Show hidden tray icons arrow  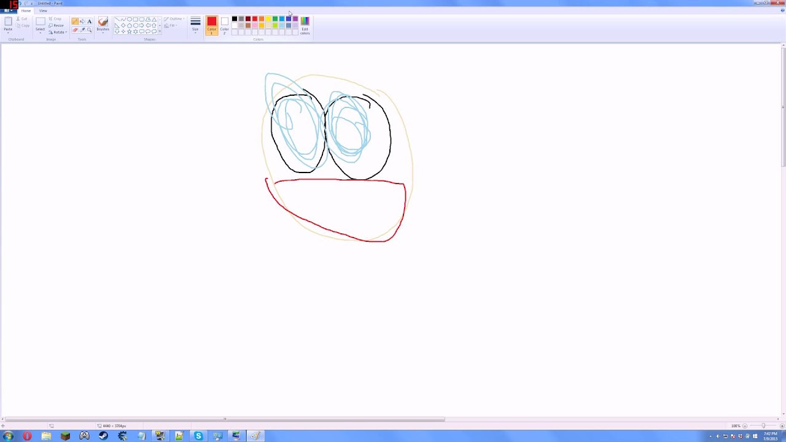[710, 436]
